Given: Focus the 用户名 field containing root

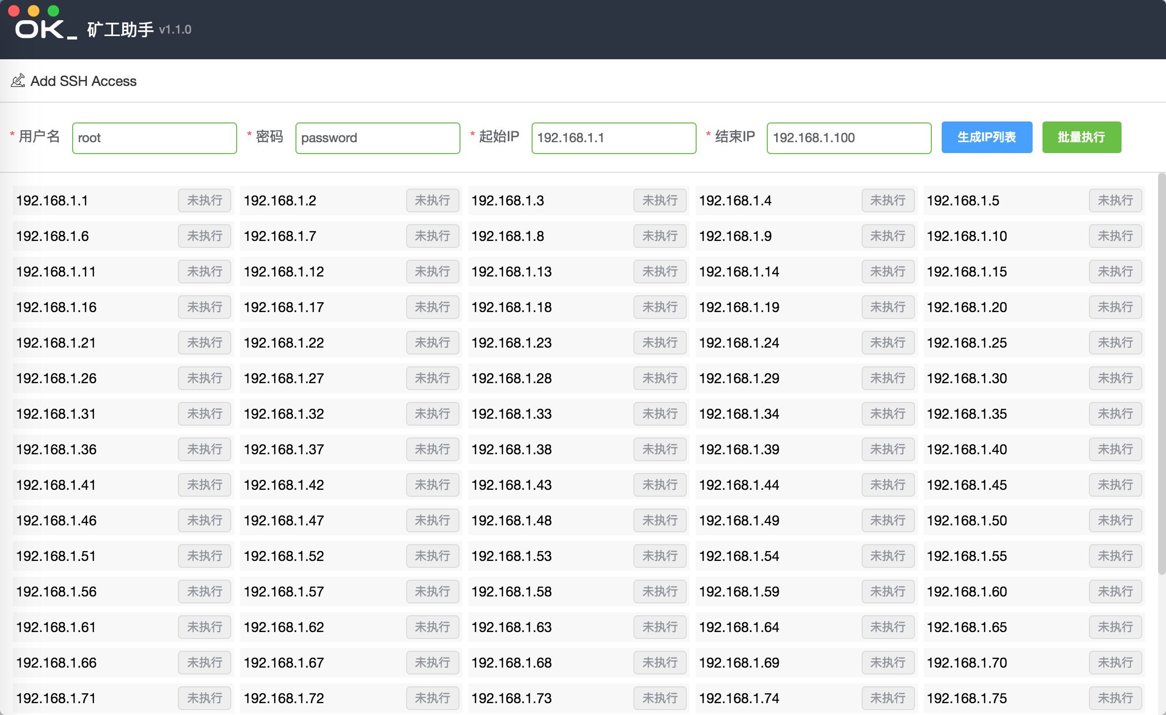Looking at the screenshot, I should click(154, 138).
